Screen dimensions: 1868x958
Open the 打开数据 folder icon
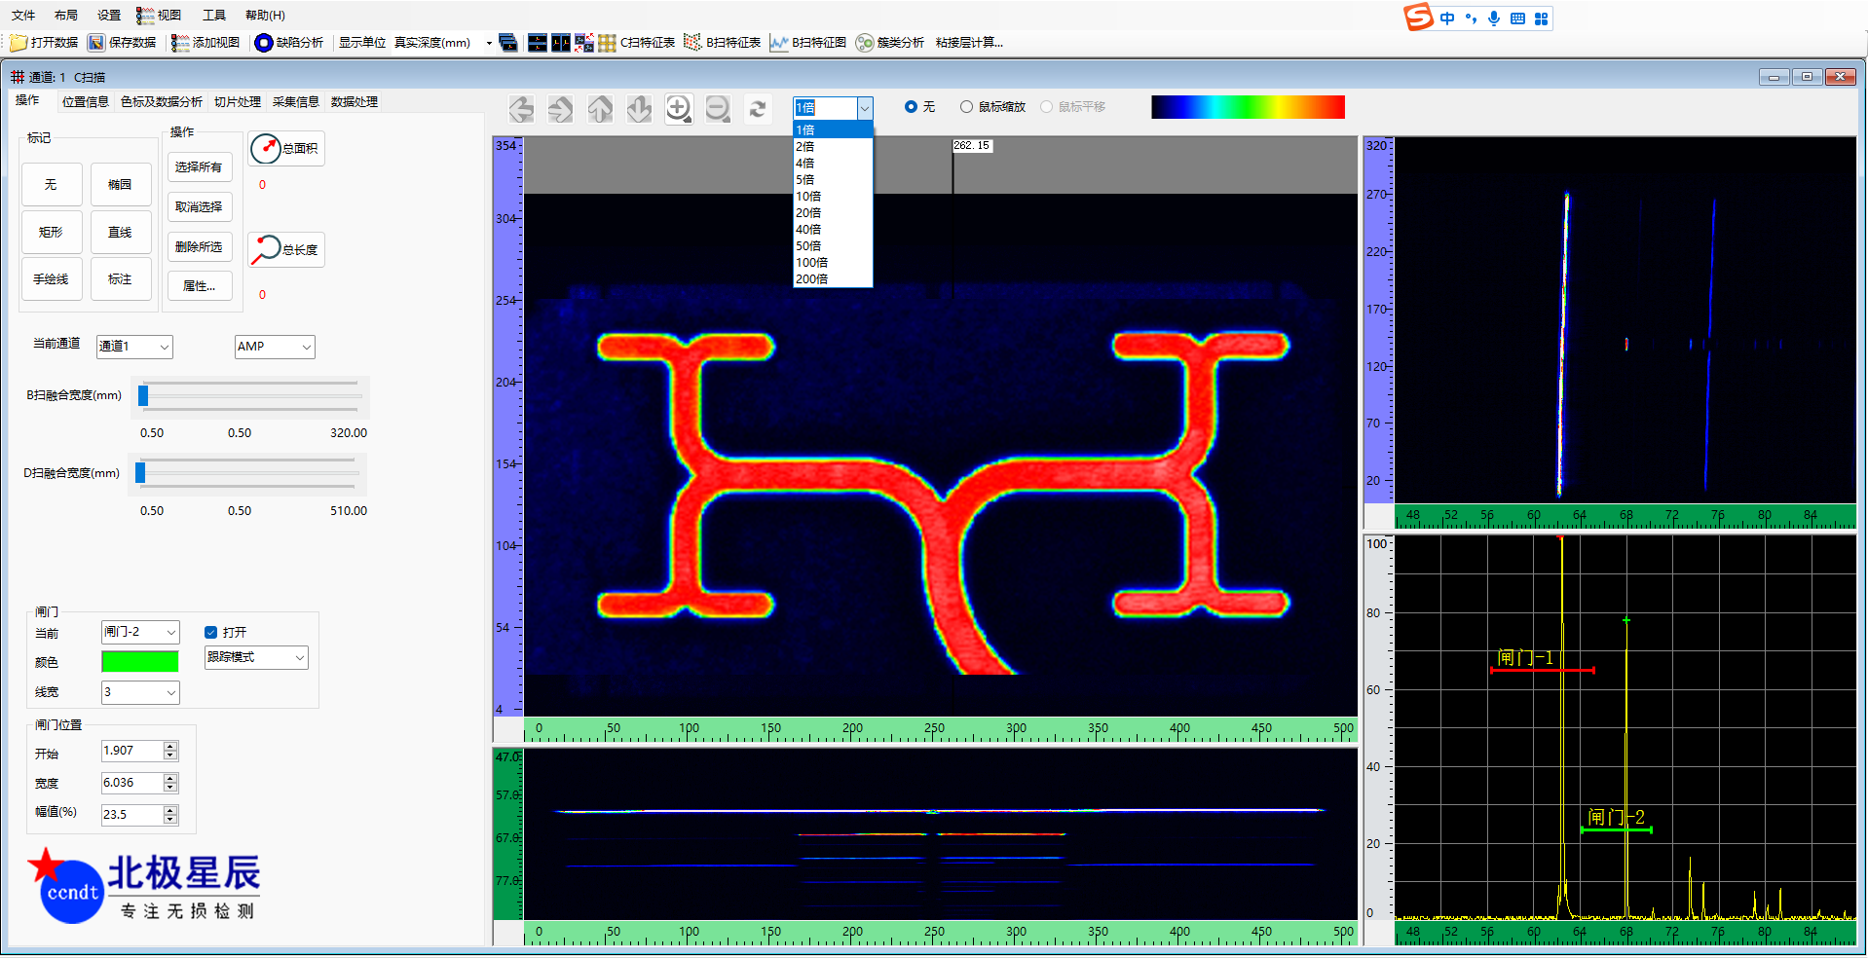pyautogui.click(x=19, y=43)
